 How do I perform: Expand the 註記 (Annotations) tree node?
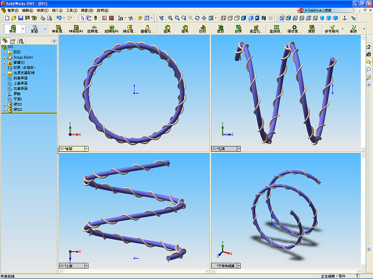(x=4, y=52)
